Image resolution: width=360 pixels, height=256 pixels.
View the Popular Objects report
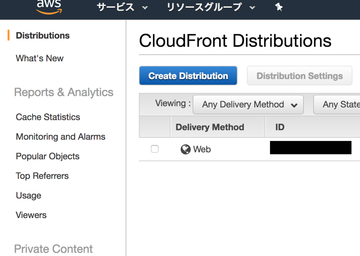pyautogui.click(x=47, y=156)
